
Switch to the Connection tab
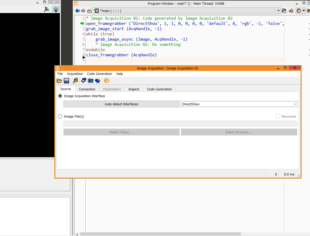point(87,89)
